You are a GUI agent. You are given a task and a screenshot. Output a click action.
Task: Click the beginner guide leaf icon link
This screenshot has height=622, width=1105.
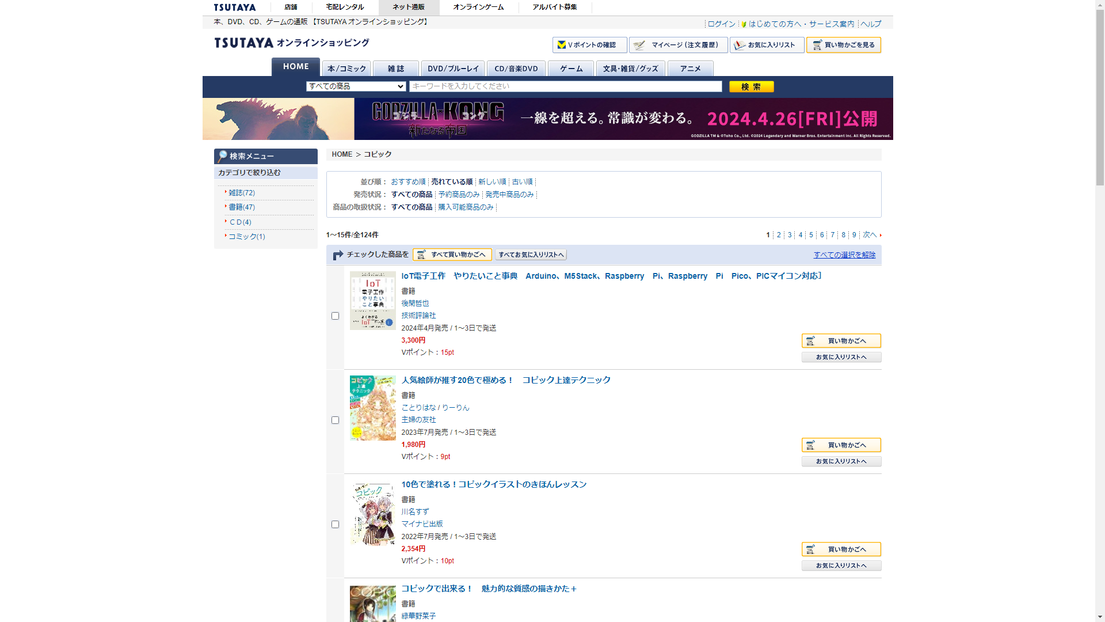pyautogui.click(x=744, y=24)
